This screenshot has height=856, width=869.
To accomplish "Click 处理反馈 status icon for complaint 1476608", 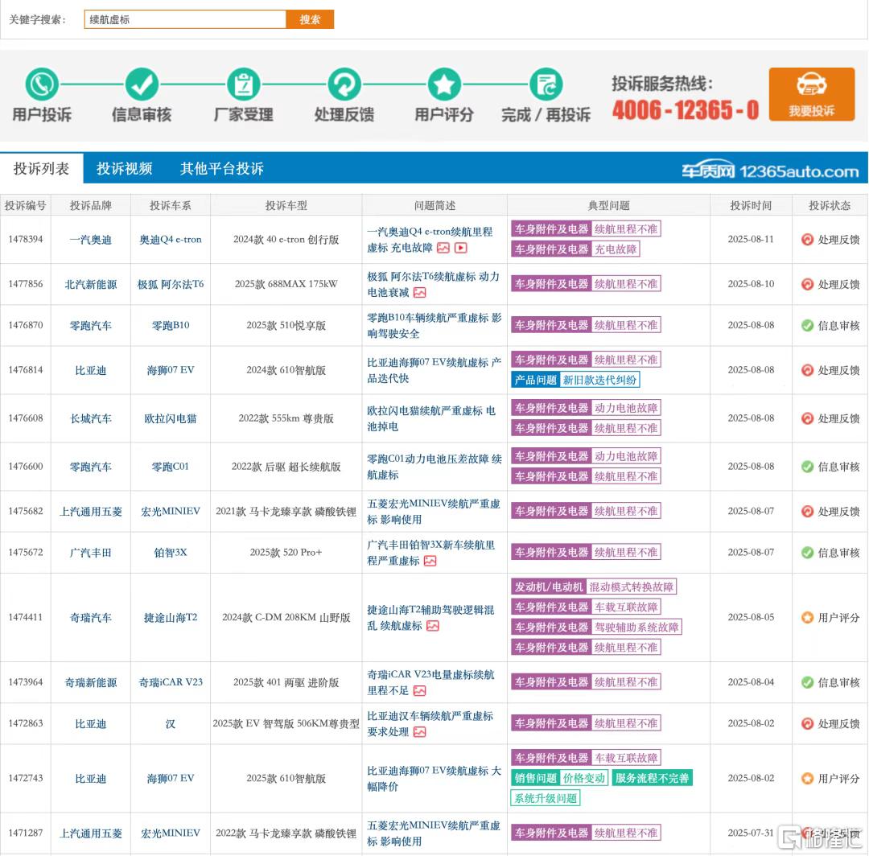I will pos(808,418).
